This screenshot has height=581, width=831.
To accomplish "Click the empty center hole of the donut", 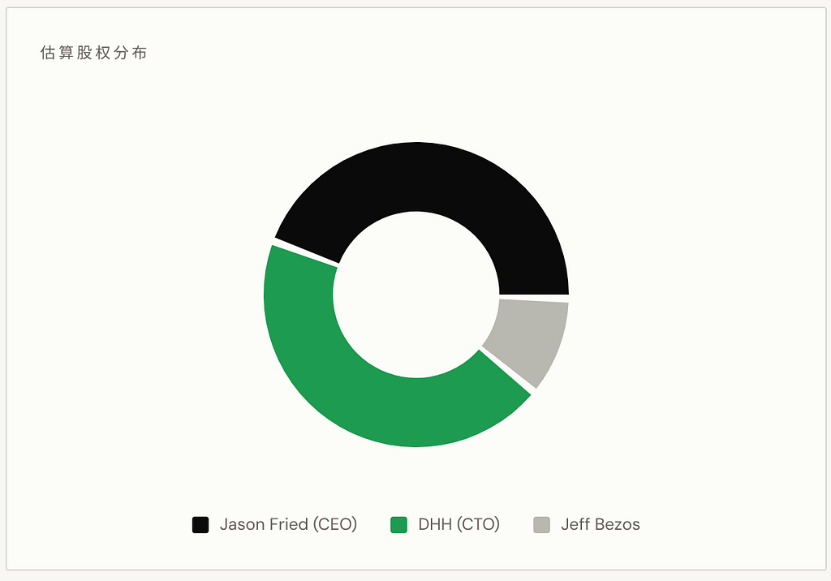I will (x=416, y=295).
